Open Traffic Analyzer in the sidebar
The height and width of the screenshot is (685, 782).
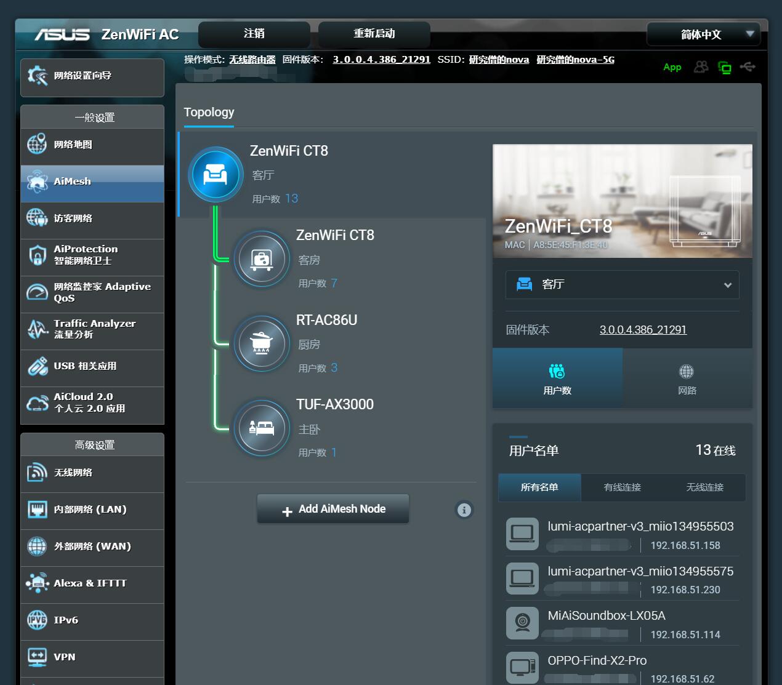click(x=92, y=329)
